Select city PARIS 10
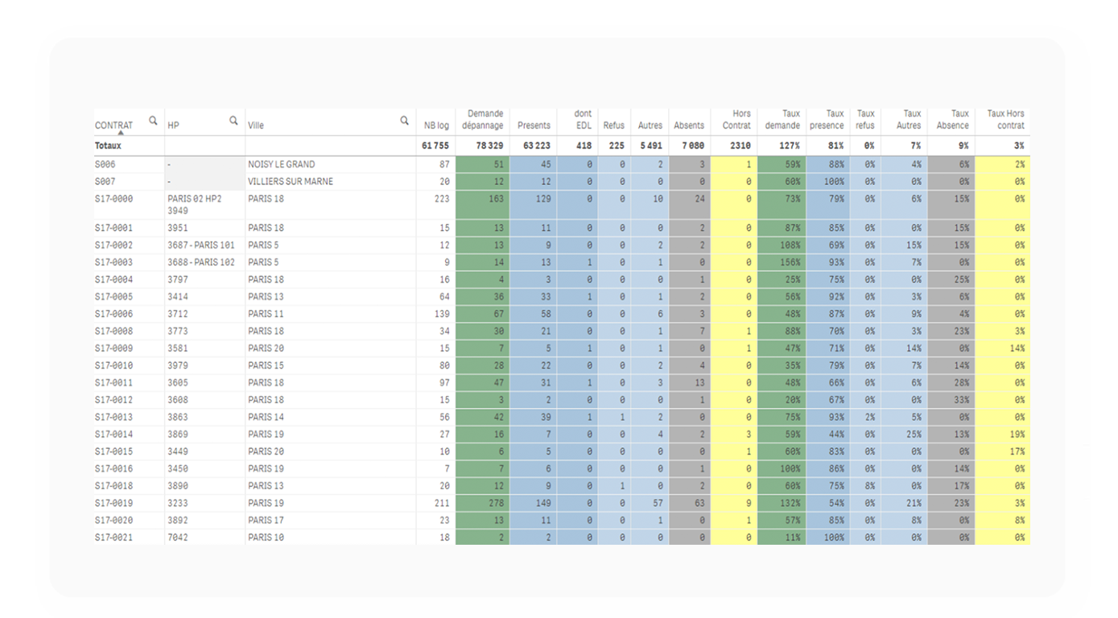 click(x=266, y=538)
